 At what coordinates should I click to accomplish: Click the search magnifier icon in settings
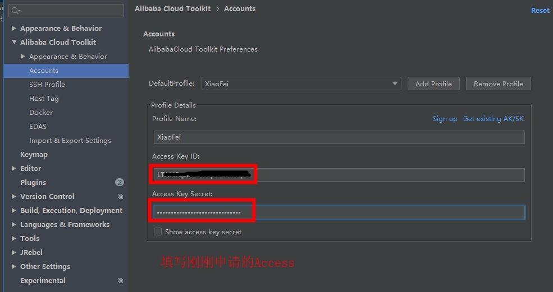coord(15,11)
